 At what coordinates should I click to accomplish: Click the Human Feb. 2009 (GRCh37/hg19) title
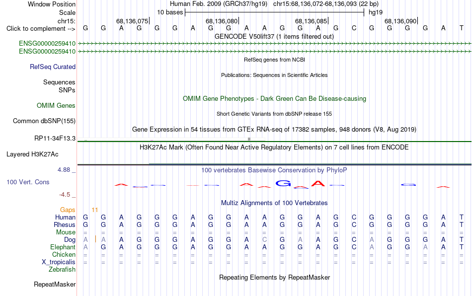click(x=219, y=4)
